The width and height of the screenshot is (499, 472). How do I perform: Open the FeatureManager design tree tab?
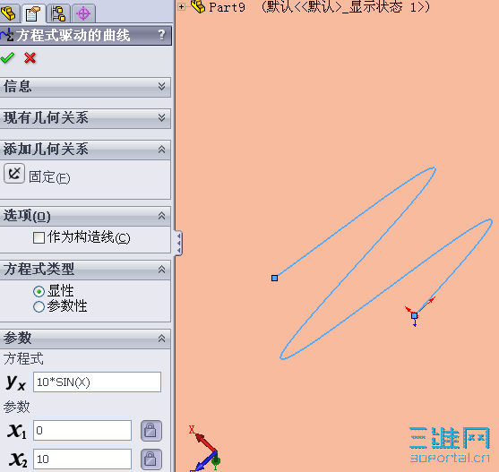[x=9, y=13]
